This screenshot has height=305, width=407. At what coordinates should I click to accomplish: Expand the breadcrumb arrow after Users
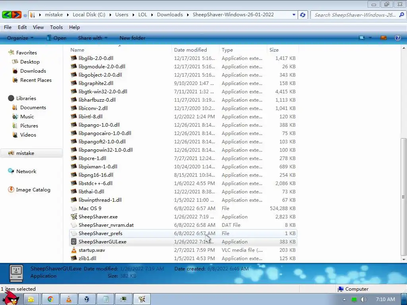click(x=133, y=15)
